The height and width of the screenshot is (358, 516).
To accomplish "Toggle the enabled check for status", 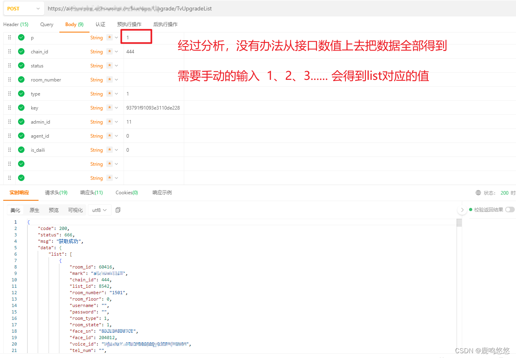I will [x=21, y=65].
